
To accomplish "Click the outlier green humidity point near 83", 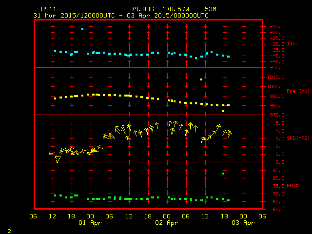I will click(x=223, y=174).
